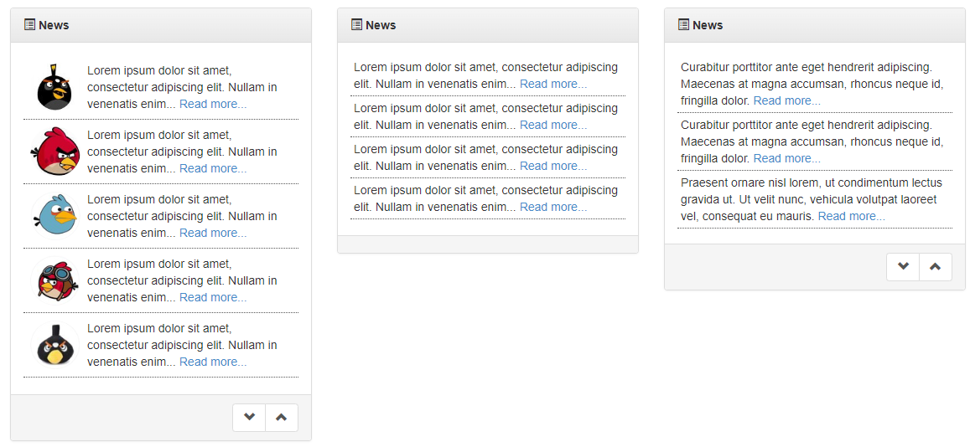This screenshot has width=970, height=447.
Task: Click the down chevron in the right News panel
Action: [903, 267]
